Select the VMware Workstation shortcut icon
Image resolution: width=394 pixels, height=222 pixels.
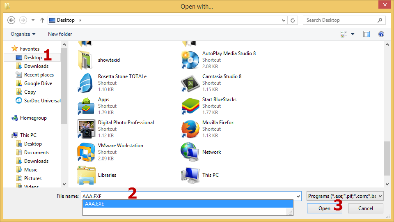[86, 152]
